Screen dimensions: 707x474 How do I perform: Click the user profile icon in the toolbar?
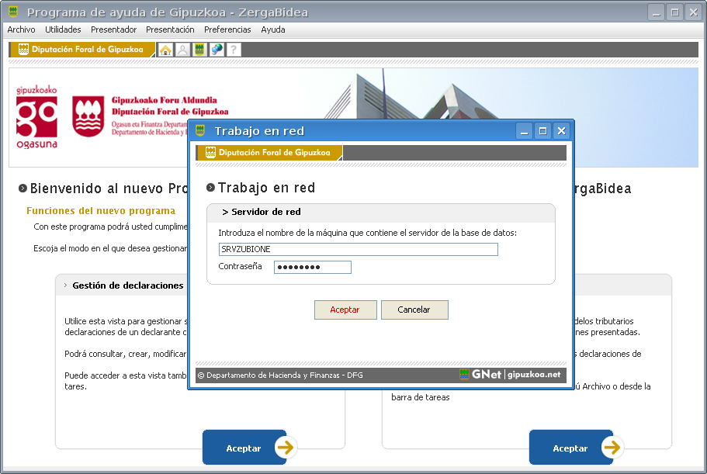point(182,50)
